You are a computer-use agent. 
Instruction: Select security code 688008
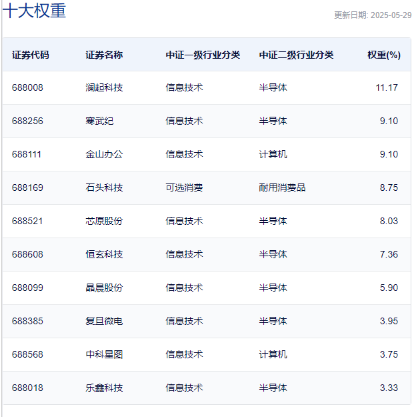[27, 87]
